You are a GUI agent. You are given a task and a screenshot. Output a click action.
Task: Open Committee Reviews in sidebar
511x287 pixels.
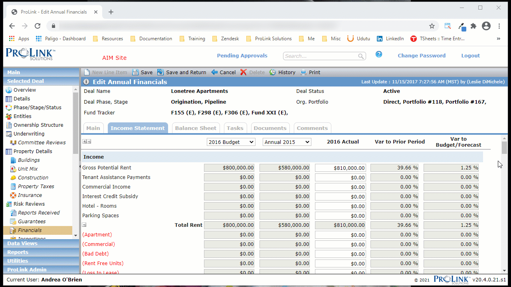(x=42, y=143)
